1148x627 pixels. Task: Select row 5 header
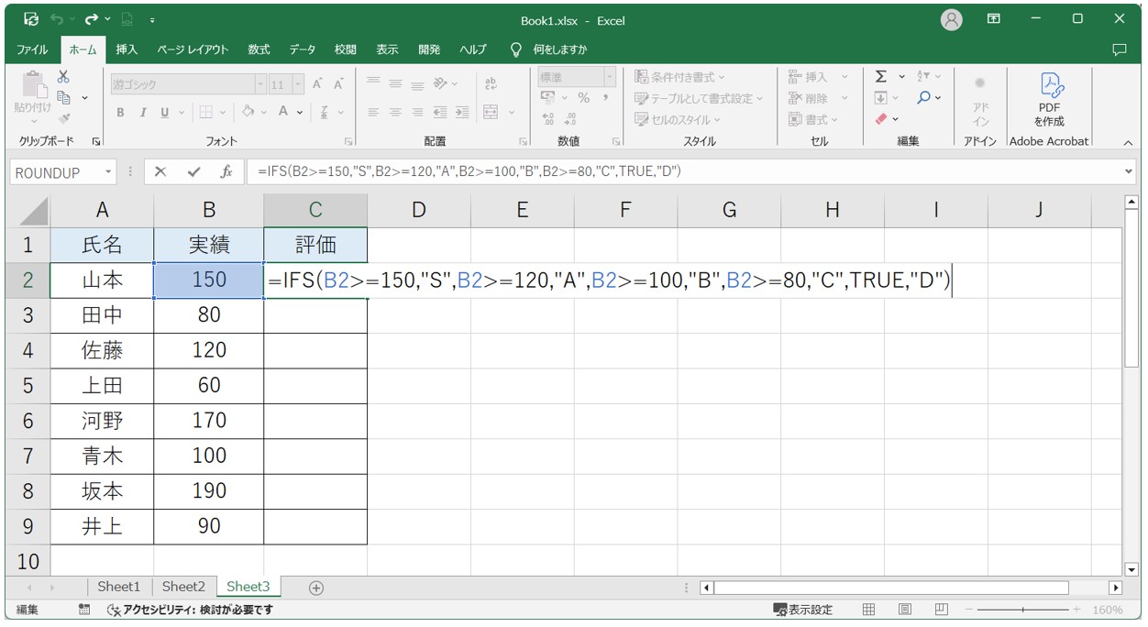tap(28, 385)
